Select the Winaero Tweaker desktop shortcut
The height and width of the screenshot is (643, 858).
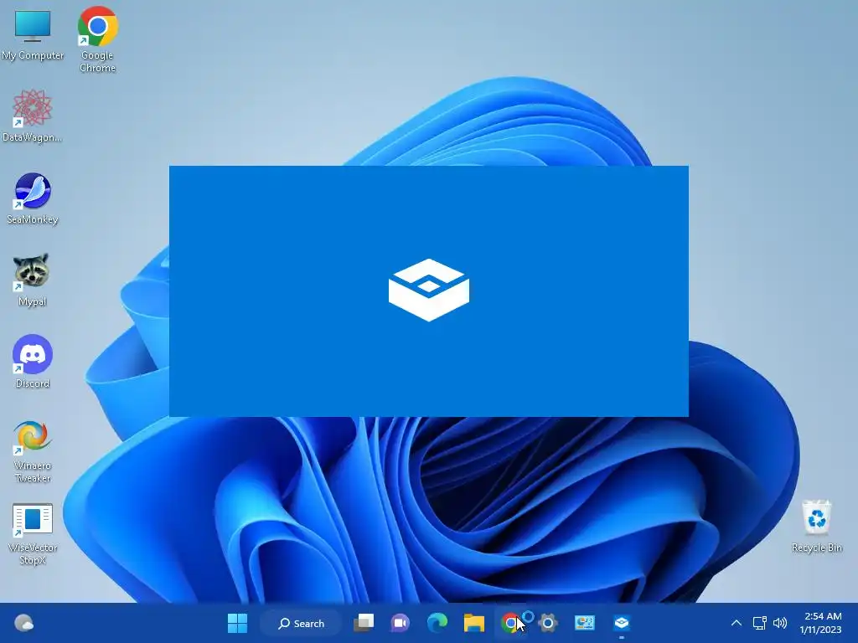[33, 451]
